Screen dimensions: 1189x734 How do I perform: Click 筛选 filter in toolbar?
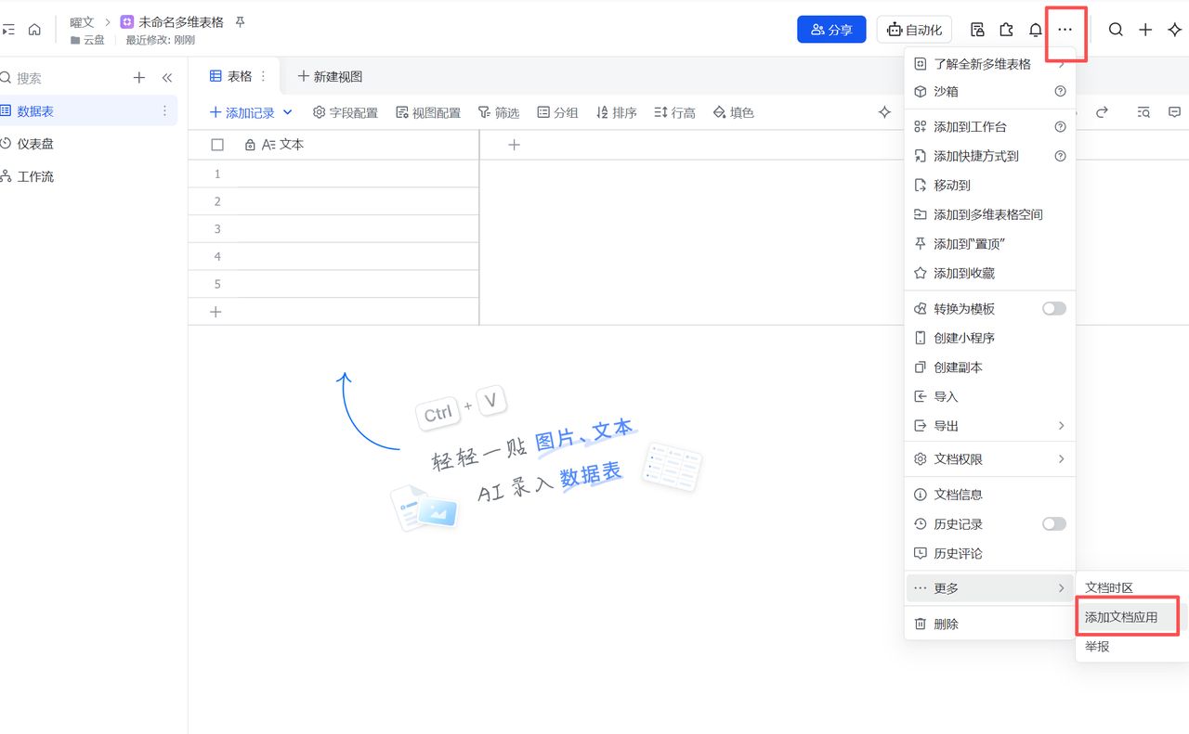point(499,112)
